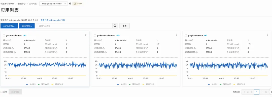Viewport: 272px width, 97px height.
Task: Toggle 拒绝QPS legend on go-kratos-demo-b chart
Action: click(148, 84)
